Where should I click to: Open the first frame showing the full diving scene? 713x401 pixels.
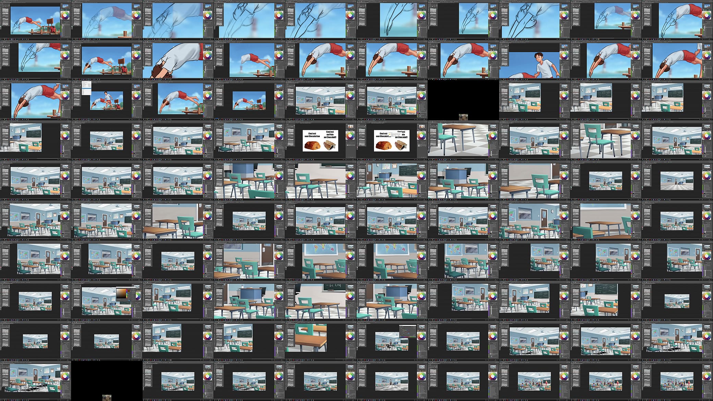36,20
